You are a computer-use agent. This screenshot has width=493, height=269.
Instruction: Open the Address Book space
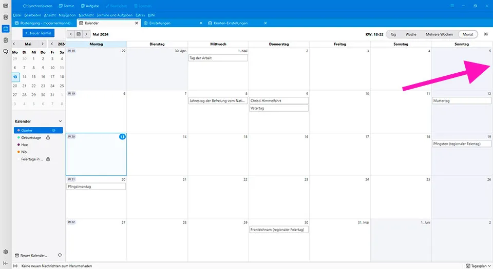[6, 17]
